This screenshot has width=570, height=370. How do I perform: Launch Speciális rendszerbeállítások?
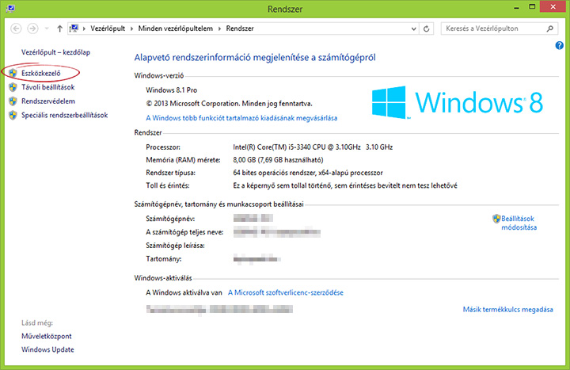point(64,116)
